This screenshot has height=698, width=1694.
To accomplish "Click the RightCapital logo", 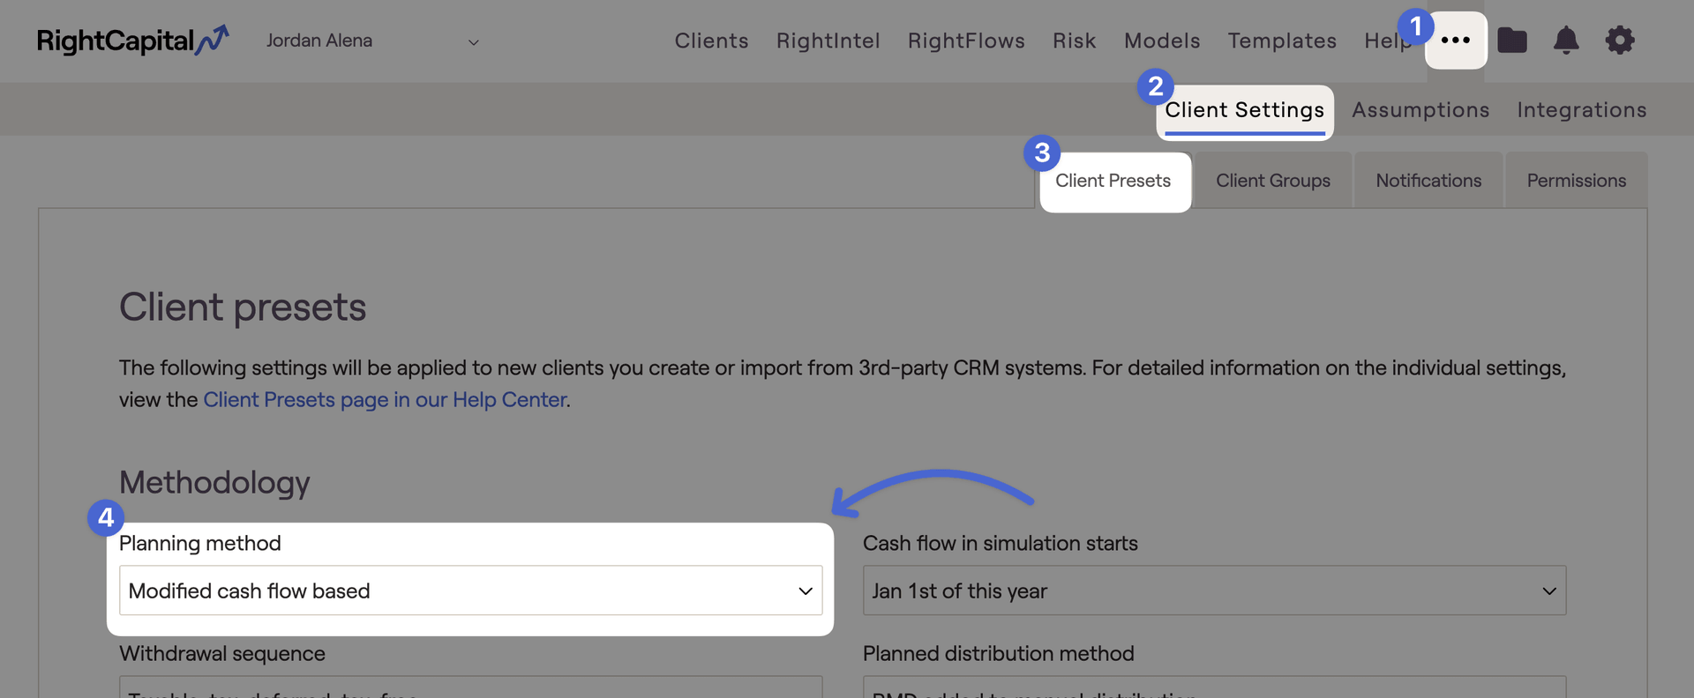I will 132,41.
